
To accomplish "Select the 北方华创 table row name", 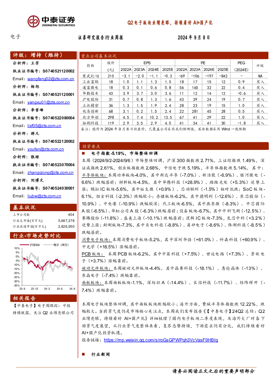I will pyautogui.click(x=90, y=117).
